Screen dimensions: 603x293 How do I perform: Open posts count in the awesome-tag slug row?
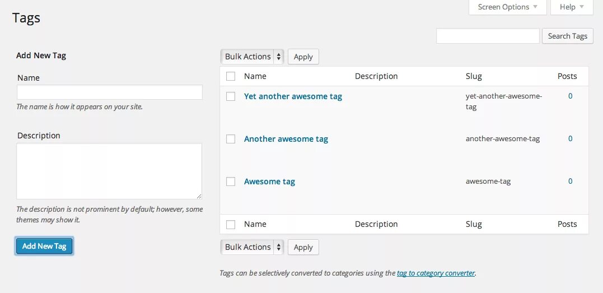571,181
